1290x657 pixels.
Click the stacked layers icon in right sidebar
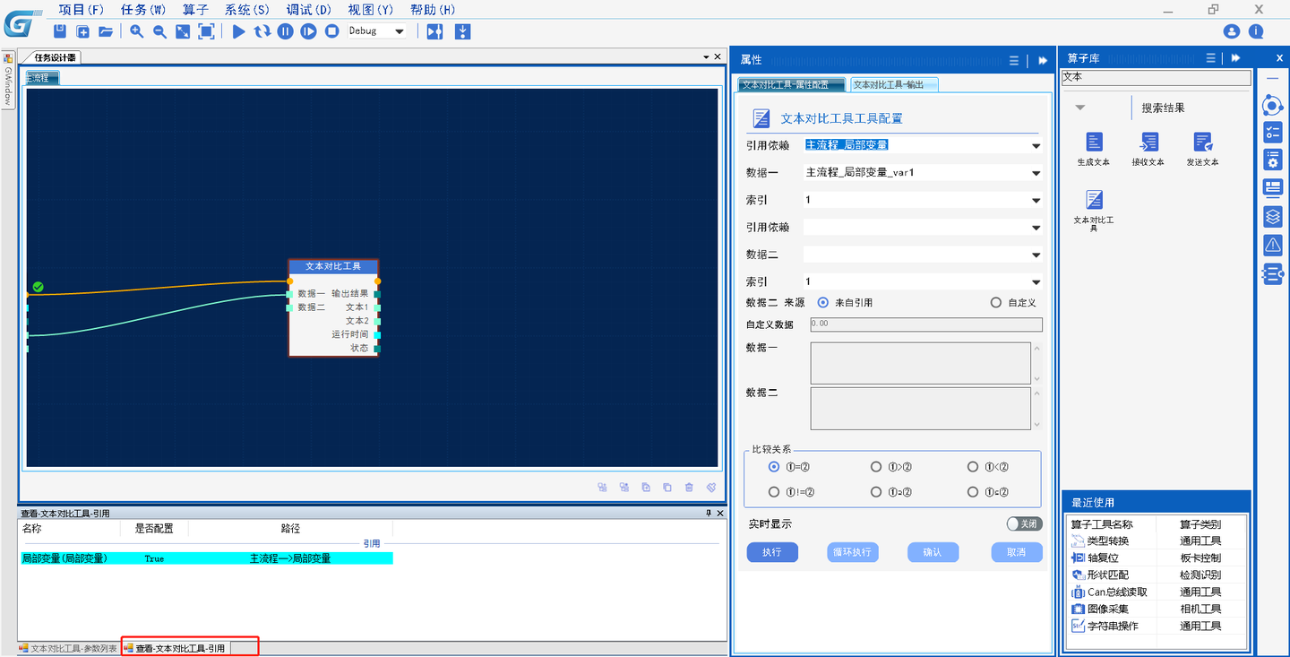point(1272,216)
